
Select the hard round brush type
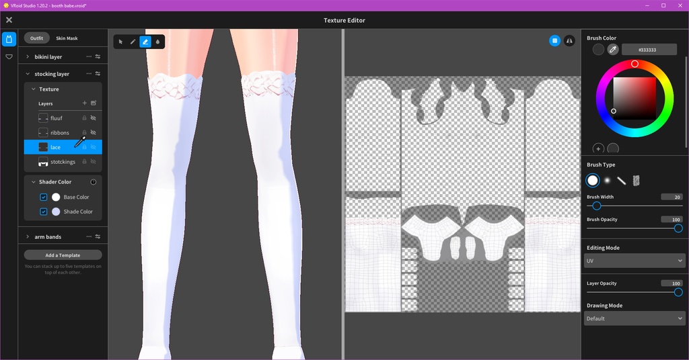point(592,180)
